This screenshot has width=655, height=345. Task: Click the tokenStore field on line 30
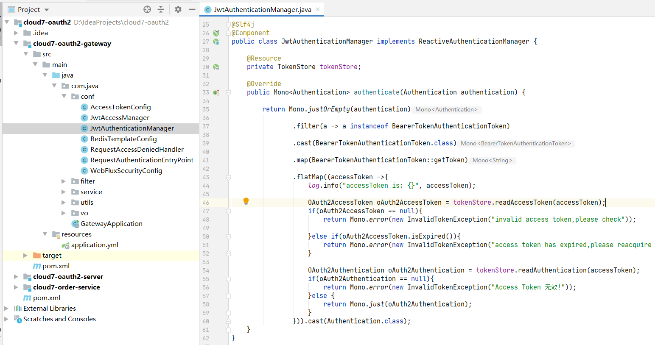(x=339, y=67)
